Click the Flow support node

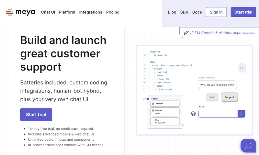[165, 121]
